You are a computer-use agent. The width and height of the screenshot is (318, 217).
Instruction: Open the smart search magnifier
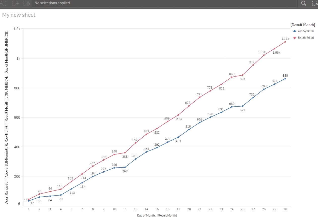click(x=304, y=3)
